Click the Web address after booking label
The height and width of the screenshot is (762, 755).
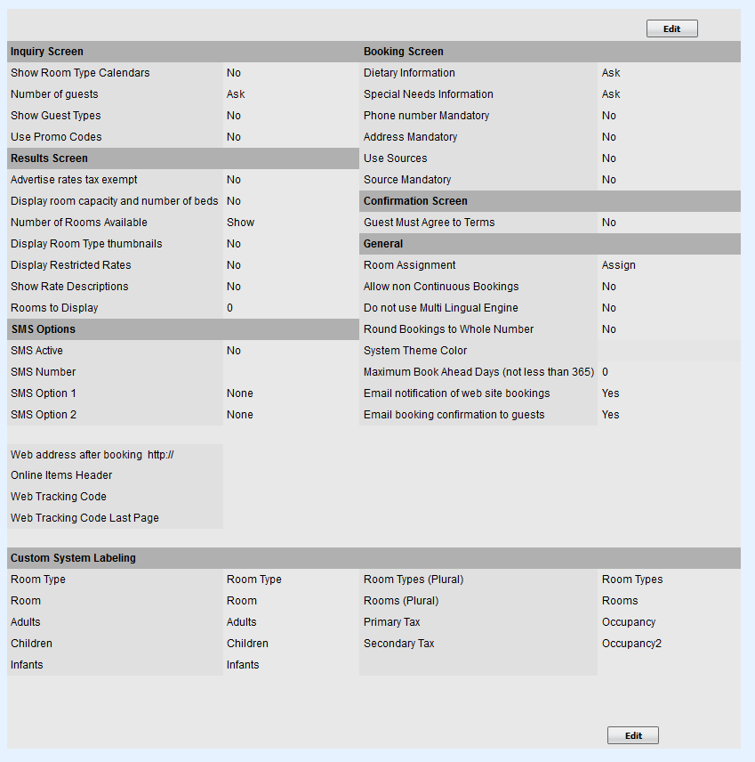point(76,455)
